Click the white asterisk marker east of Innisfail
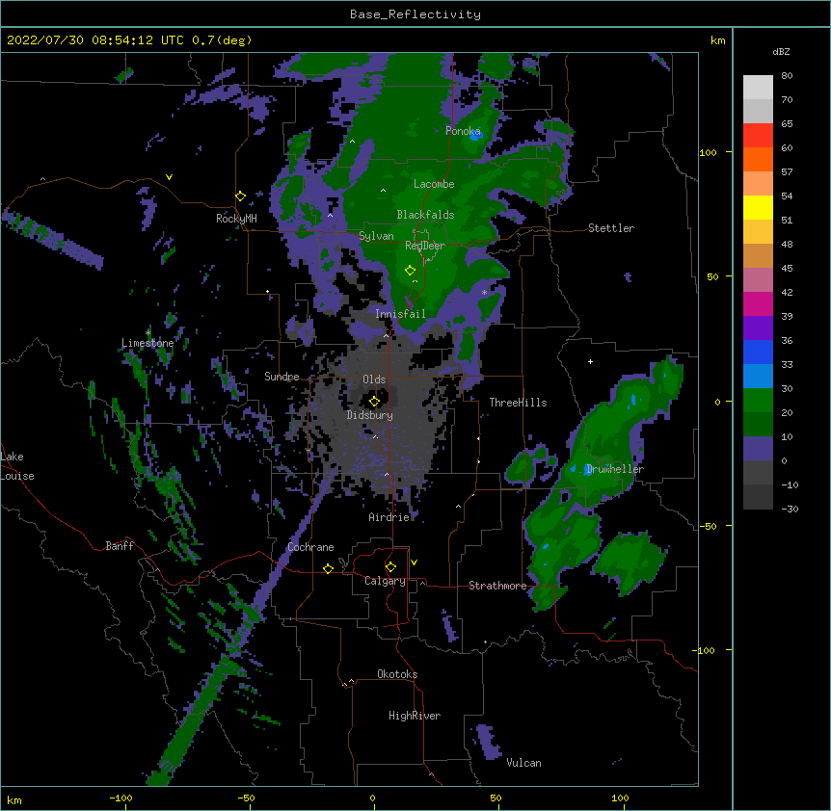This screenshot has height=811, width=831. (x=484, y=292)
